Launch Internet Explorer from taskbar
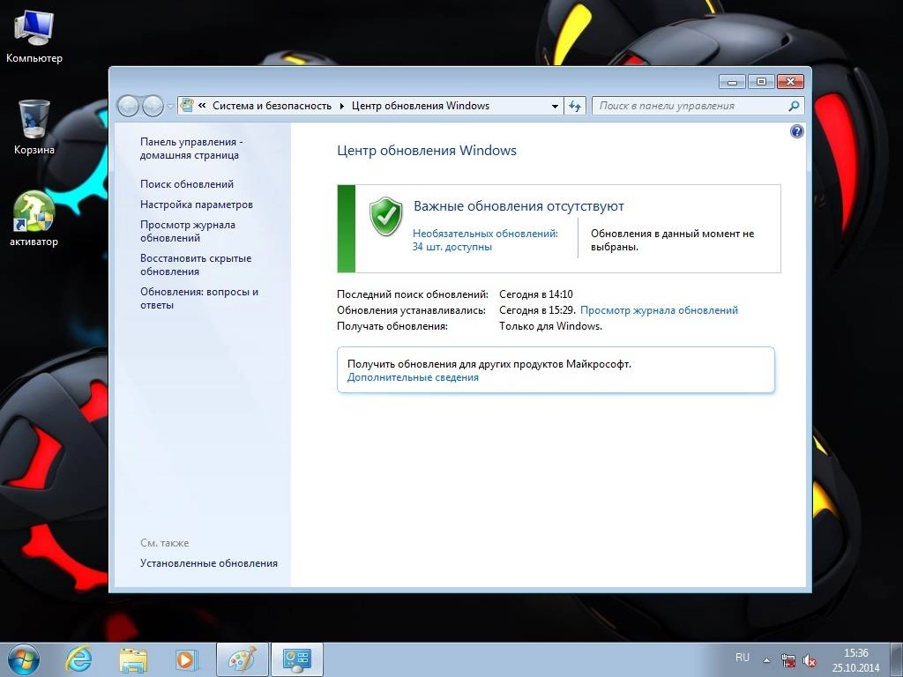 click(78, 659)
